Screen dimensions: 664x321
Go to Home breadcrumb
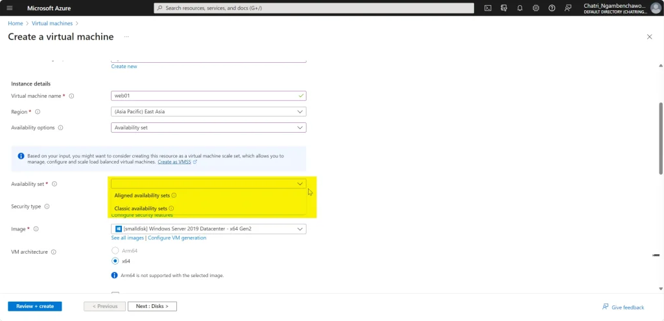click(x=16, y=23)
